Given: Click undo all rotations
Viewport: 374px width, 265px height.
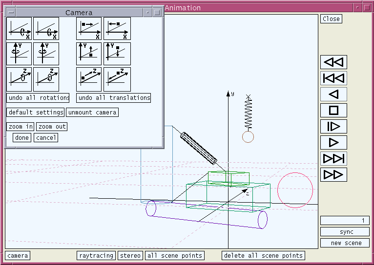Looking at the screenshot, I should click(38, 98).
